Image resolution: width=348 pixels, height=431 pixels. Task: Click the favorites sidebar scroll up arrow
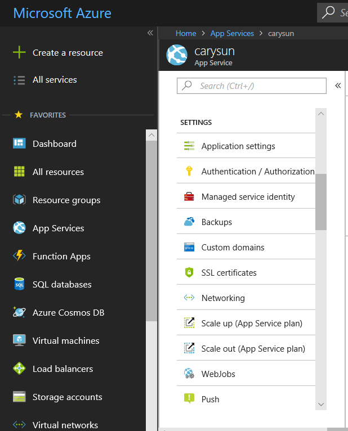pos(151,135)
